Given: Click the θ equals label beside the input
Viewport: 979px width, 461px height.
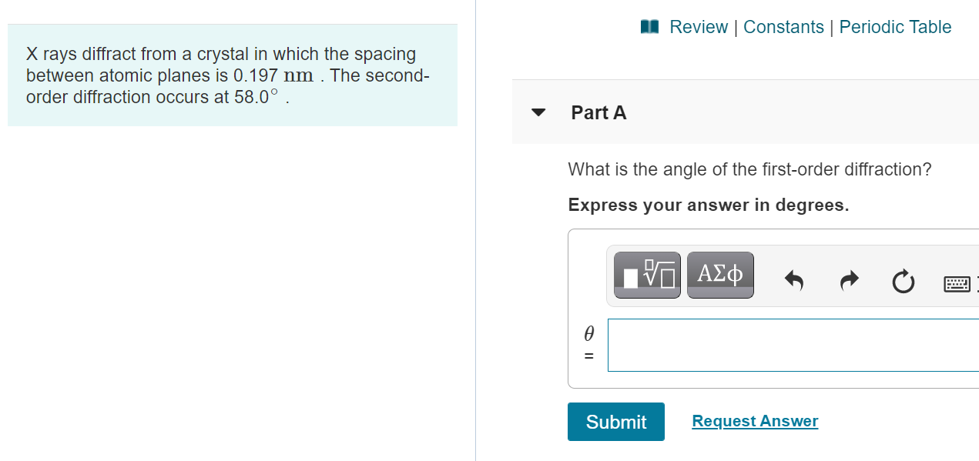Looking at the screenshot, I should pos(588,344).
